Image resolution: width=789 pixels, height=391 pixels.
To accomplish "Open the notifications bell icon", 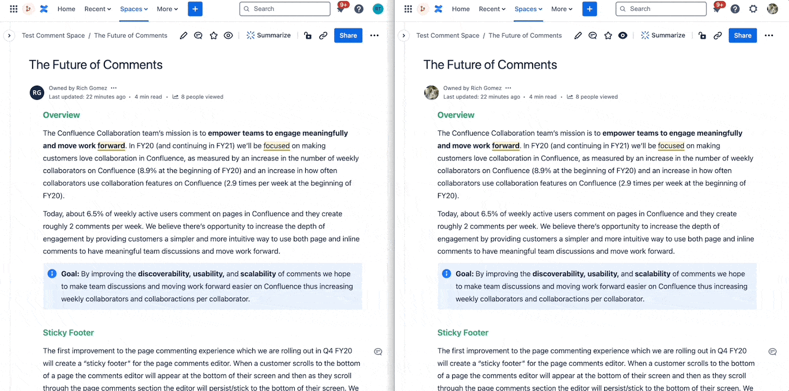I will click(x=341, y=9).
